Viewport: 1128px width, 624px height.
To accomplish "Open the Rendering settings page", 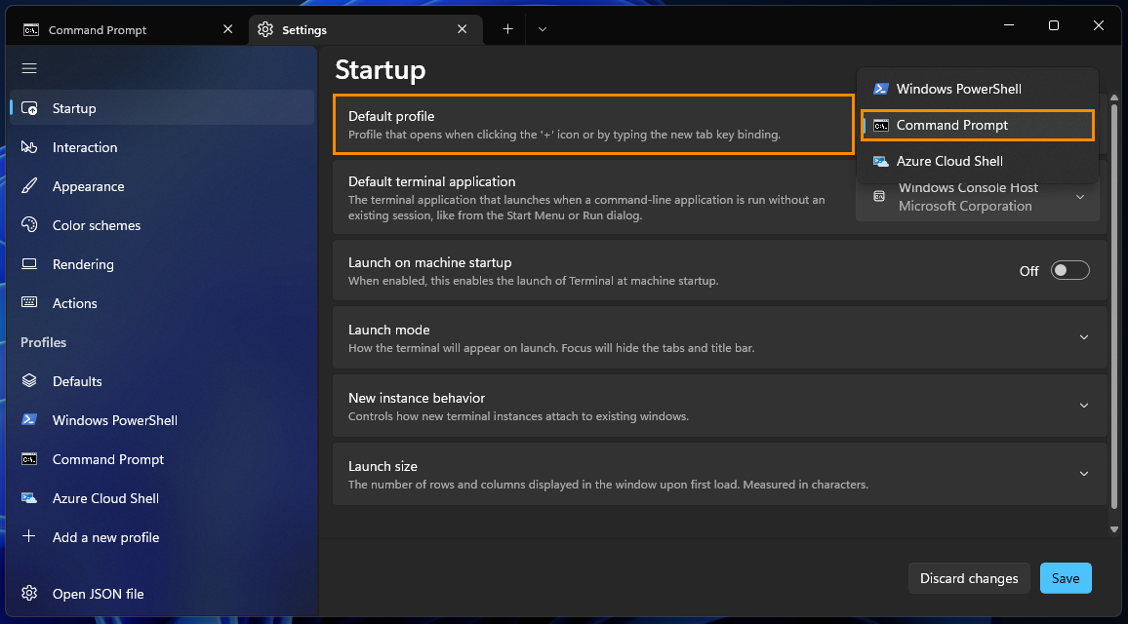I will coord(162,264).
